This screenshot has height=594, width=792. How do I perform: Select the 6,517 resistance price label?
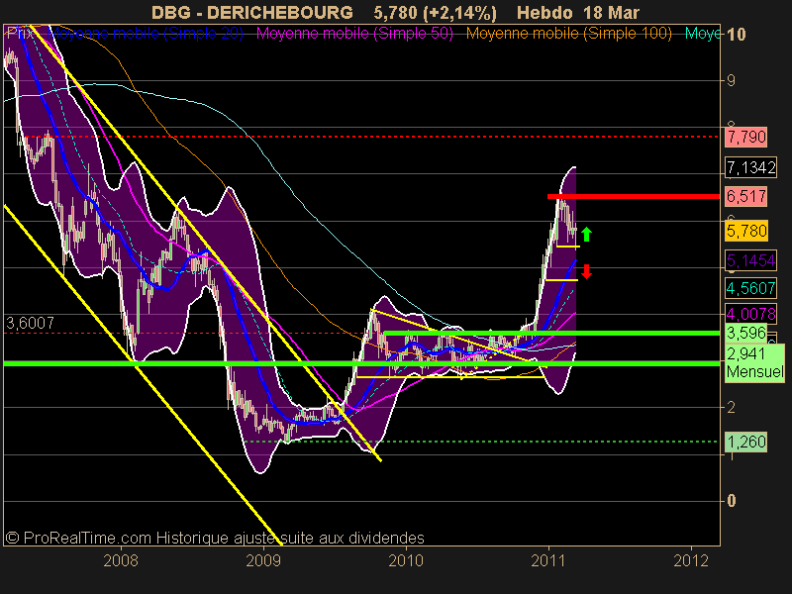(x=746, y=196)
